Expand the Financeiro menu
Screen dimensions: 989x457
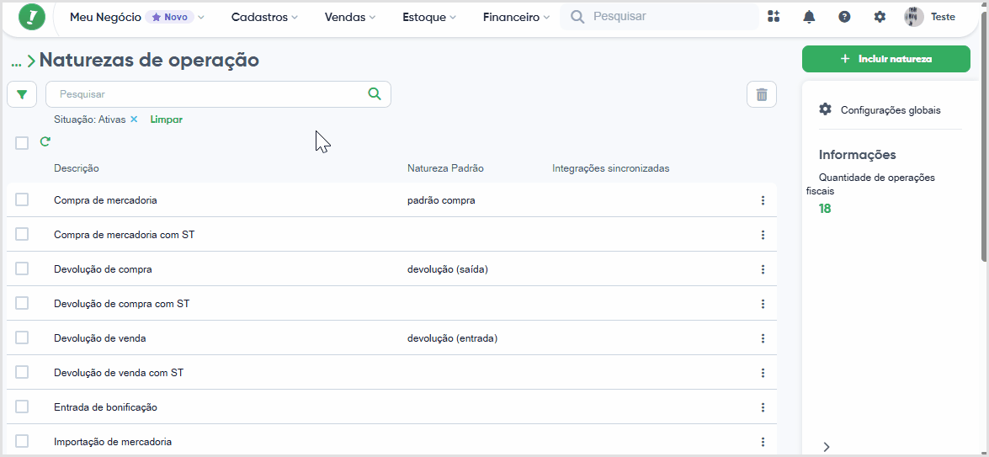click(516, 17)
